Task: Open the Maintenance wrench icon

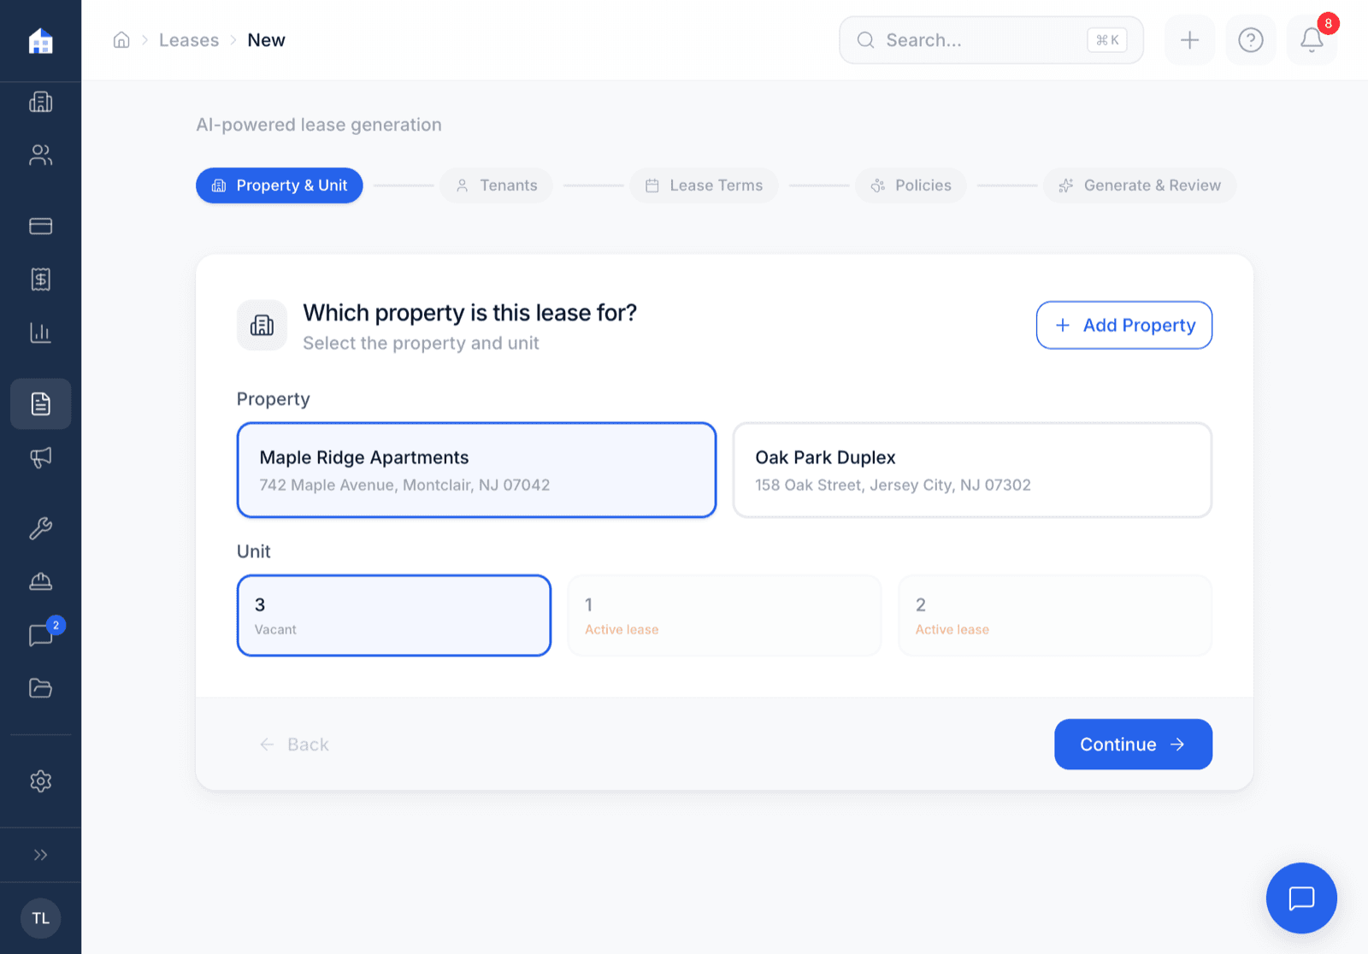Action: (40, 528)
